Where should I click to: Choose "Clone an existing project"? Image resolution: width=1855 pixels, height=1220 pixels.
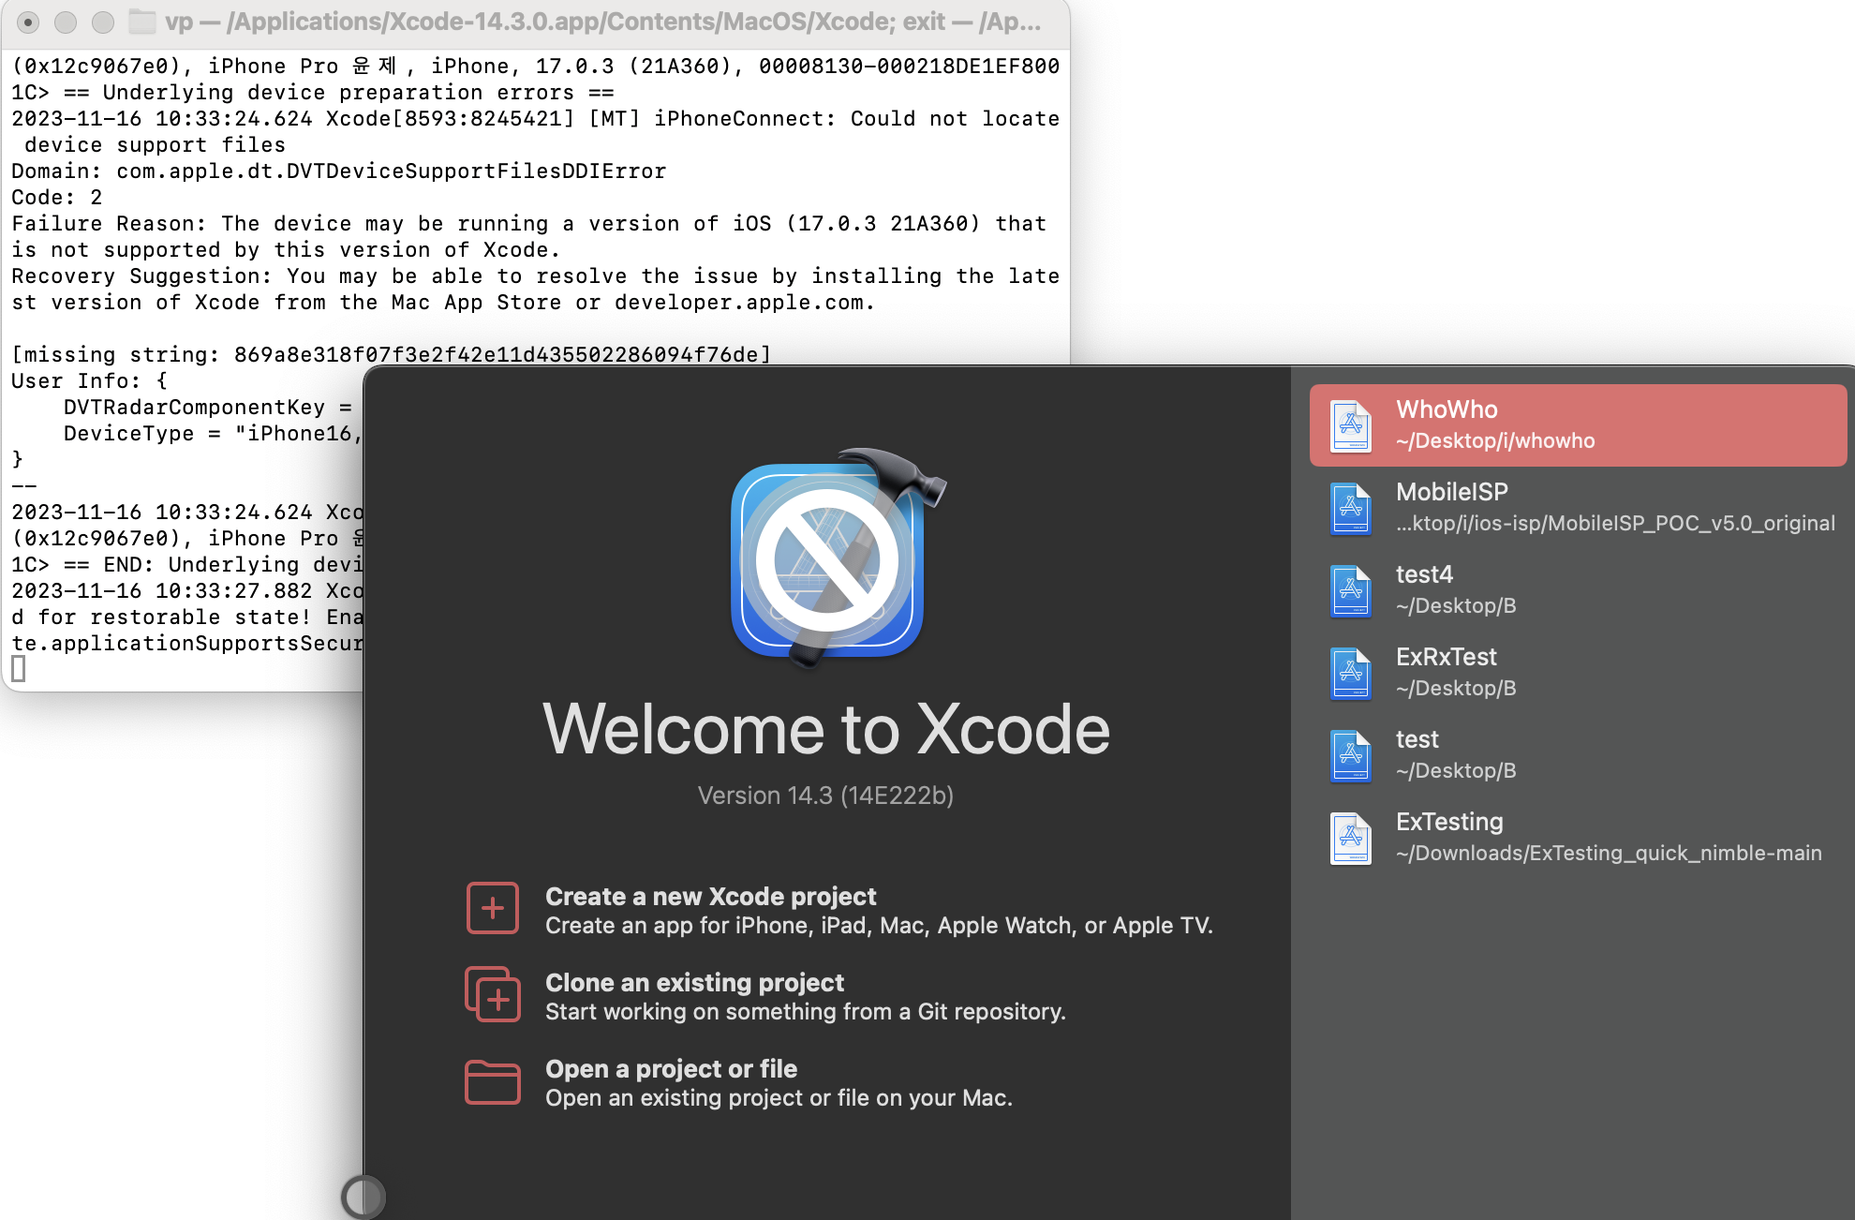pyautogui.click(x=694, y=983)
